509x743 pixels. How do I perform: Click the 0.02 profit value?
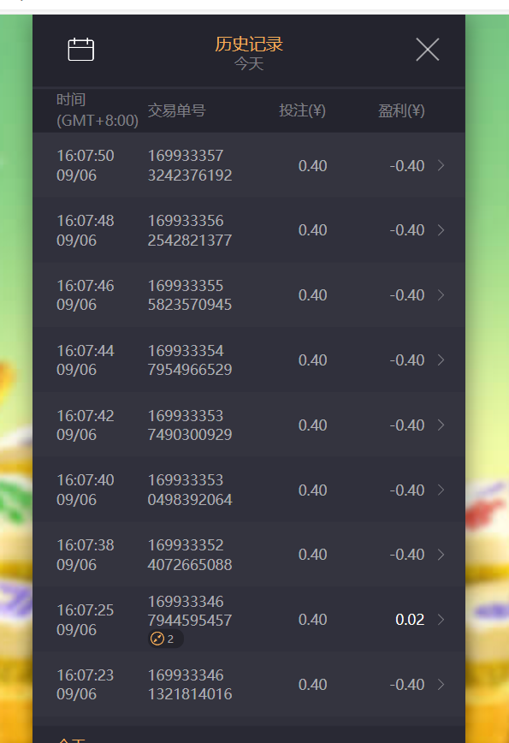click(410, 620)
